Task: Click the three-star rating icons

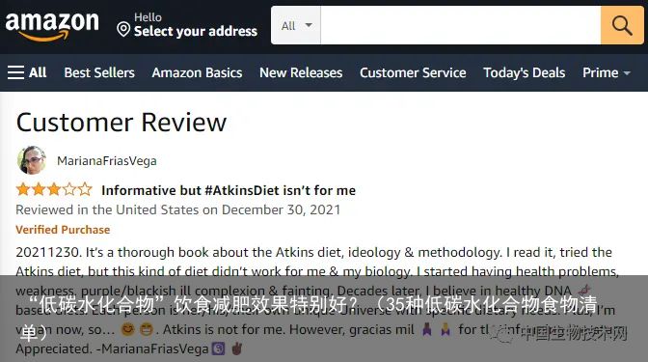Action: [54, 189]
